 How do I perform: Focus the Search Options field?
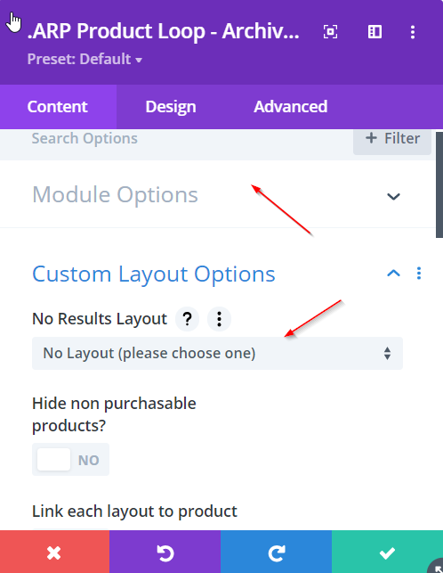tap(175, 139)
